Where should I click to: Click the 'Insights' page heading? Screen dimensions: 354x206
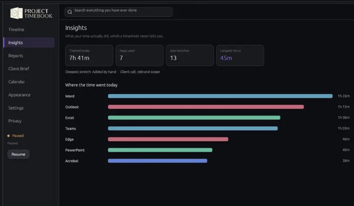[x=76, y=28]
